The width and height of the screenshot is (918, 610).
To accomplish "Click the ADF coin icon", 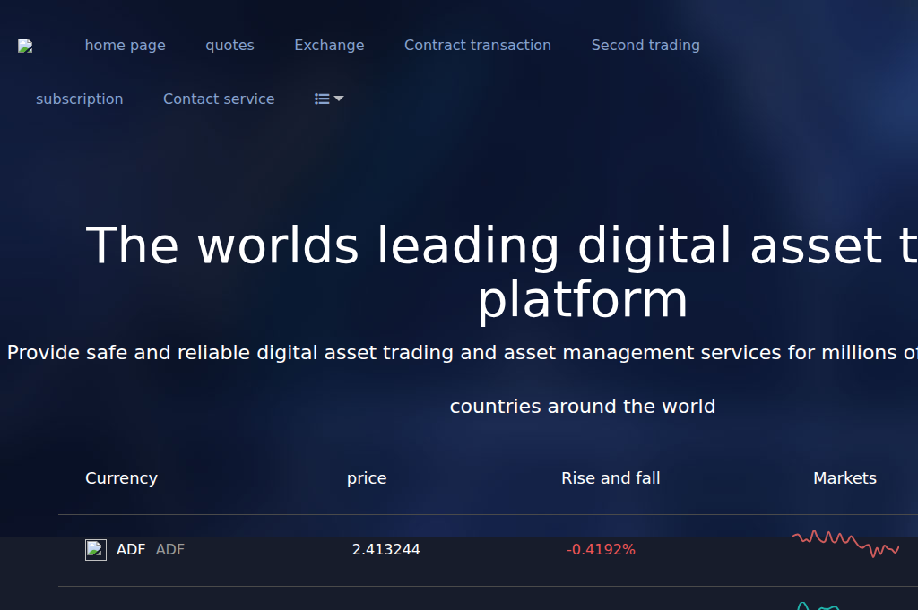I will [95, 549].
